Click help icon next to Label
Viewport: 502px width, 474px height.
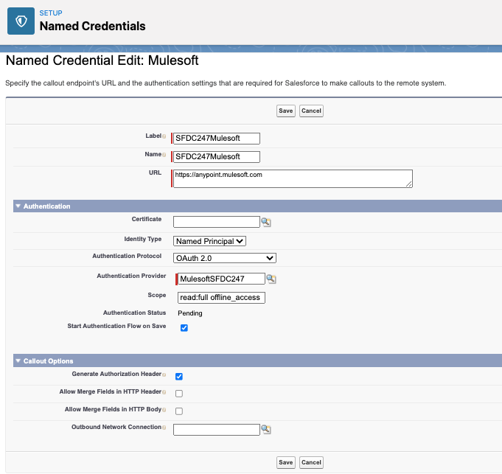(x=164, y=136)
